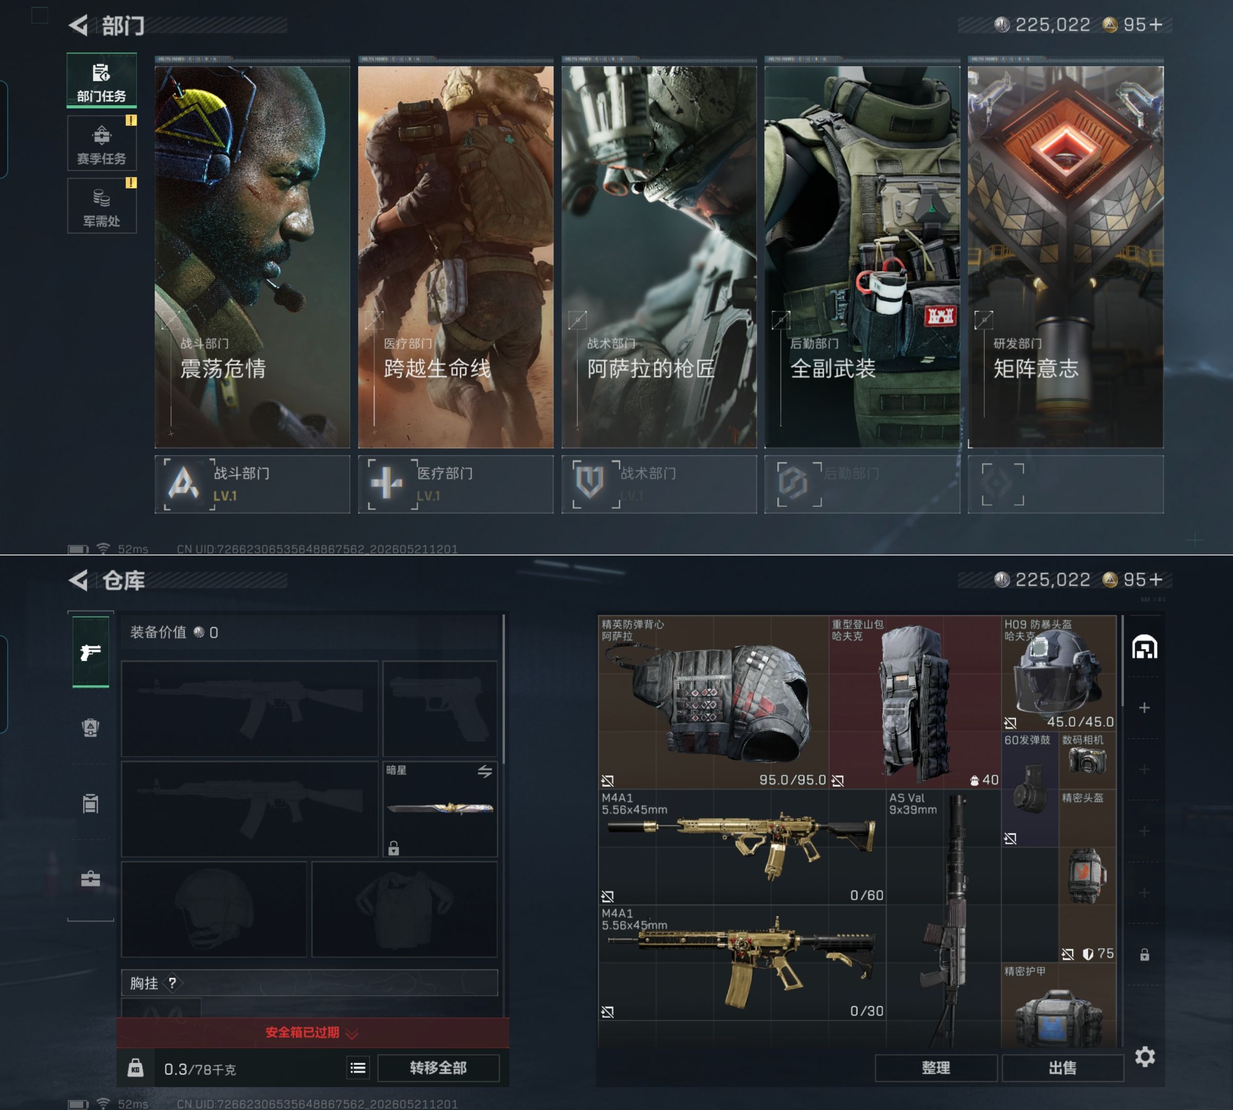Select the empty rifle slot beside the pistol slot
This screenshot has height=1110, width=1233.
point(249,709)
